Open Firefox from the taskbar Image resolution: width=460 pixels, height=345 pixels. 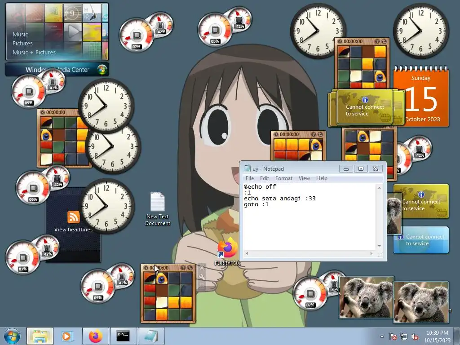point(95,336)
